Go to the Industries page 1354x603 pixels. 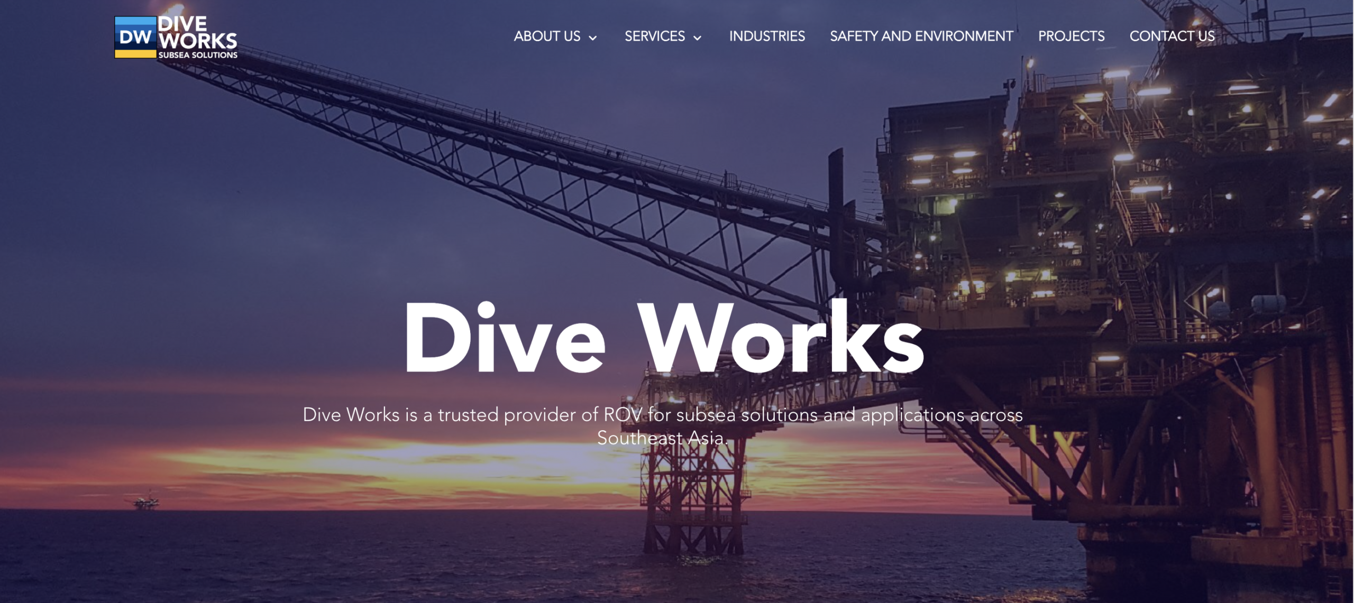(767, 36)
